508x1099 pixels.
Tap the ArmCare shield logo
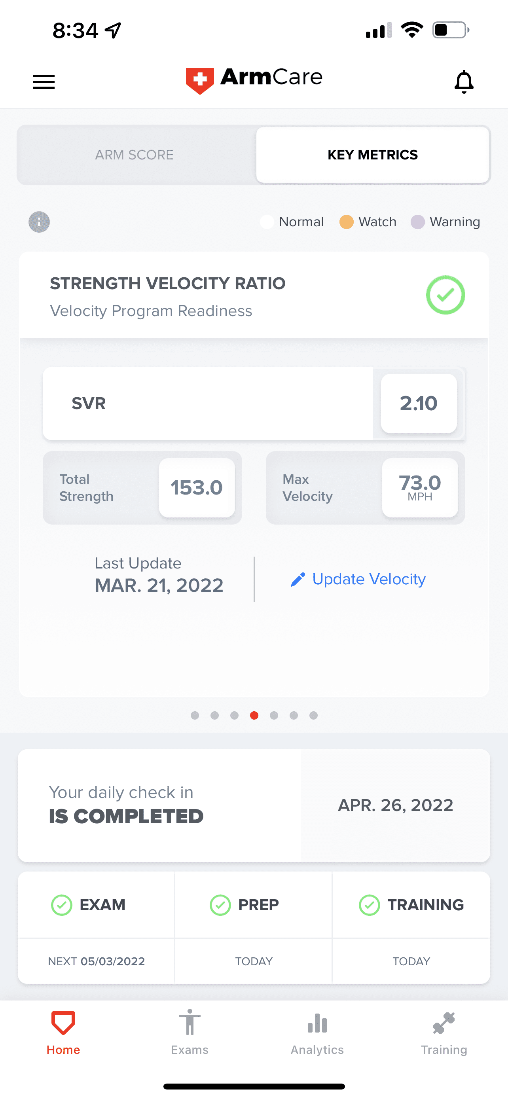click(x=200, y=80)
